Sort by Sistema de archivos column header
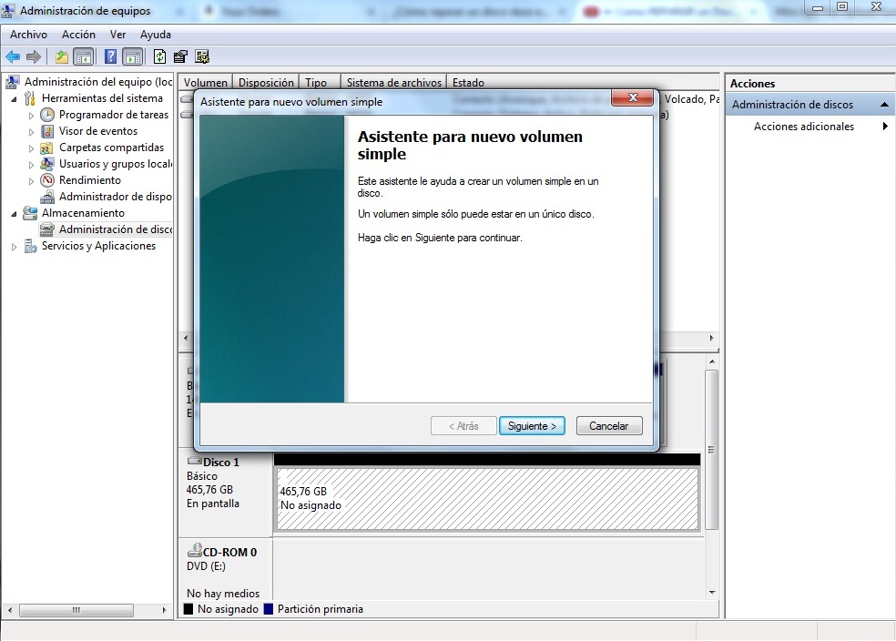Image resolution: width=896 pixels, height=641 pixels. pos(394,82)
